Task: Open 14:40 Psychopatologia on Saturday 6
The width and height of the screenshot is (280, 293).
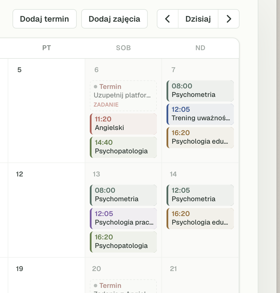Action: click(123, 147)
